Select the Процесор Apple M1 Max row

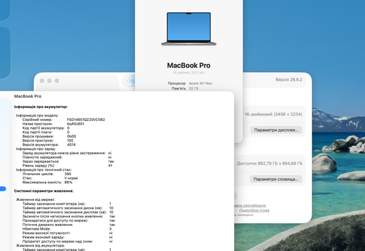(x=190, y=83)
